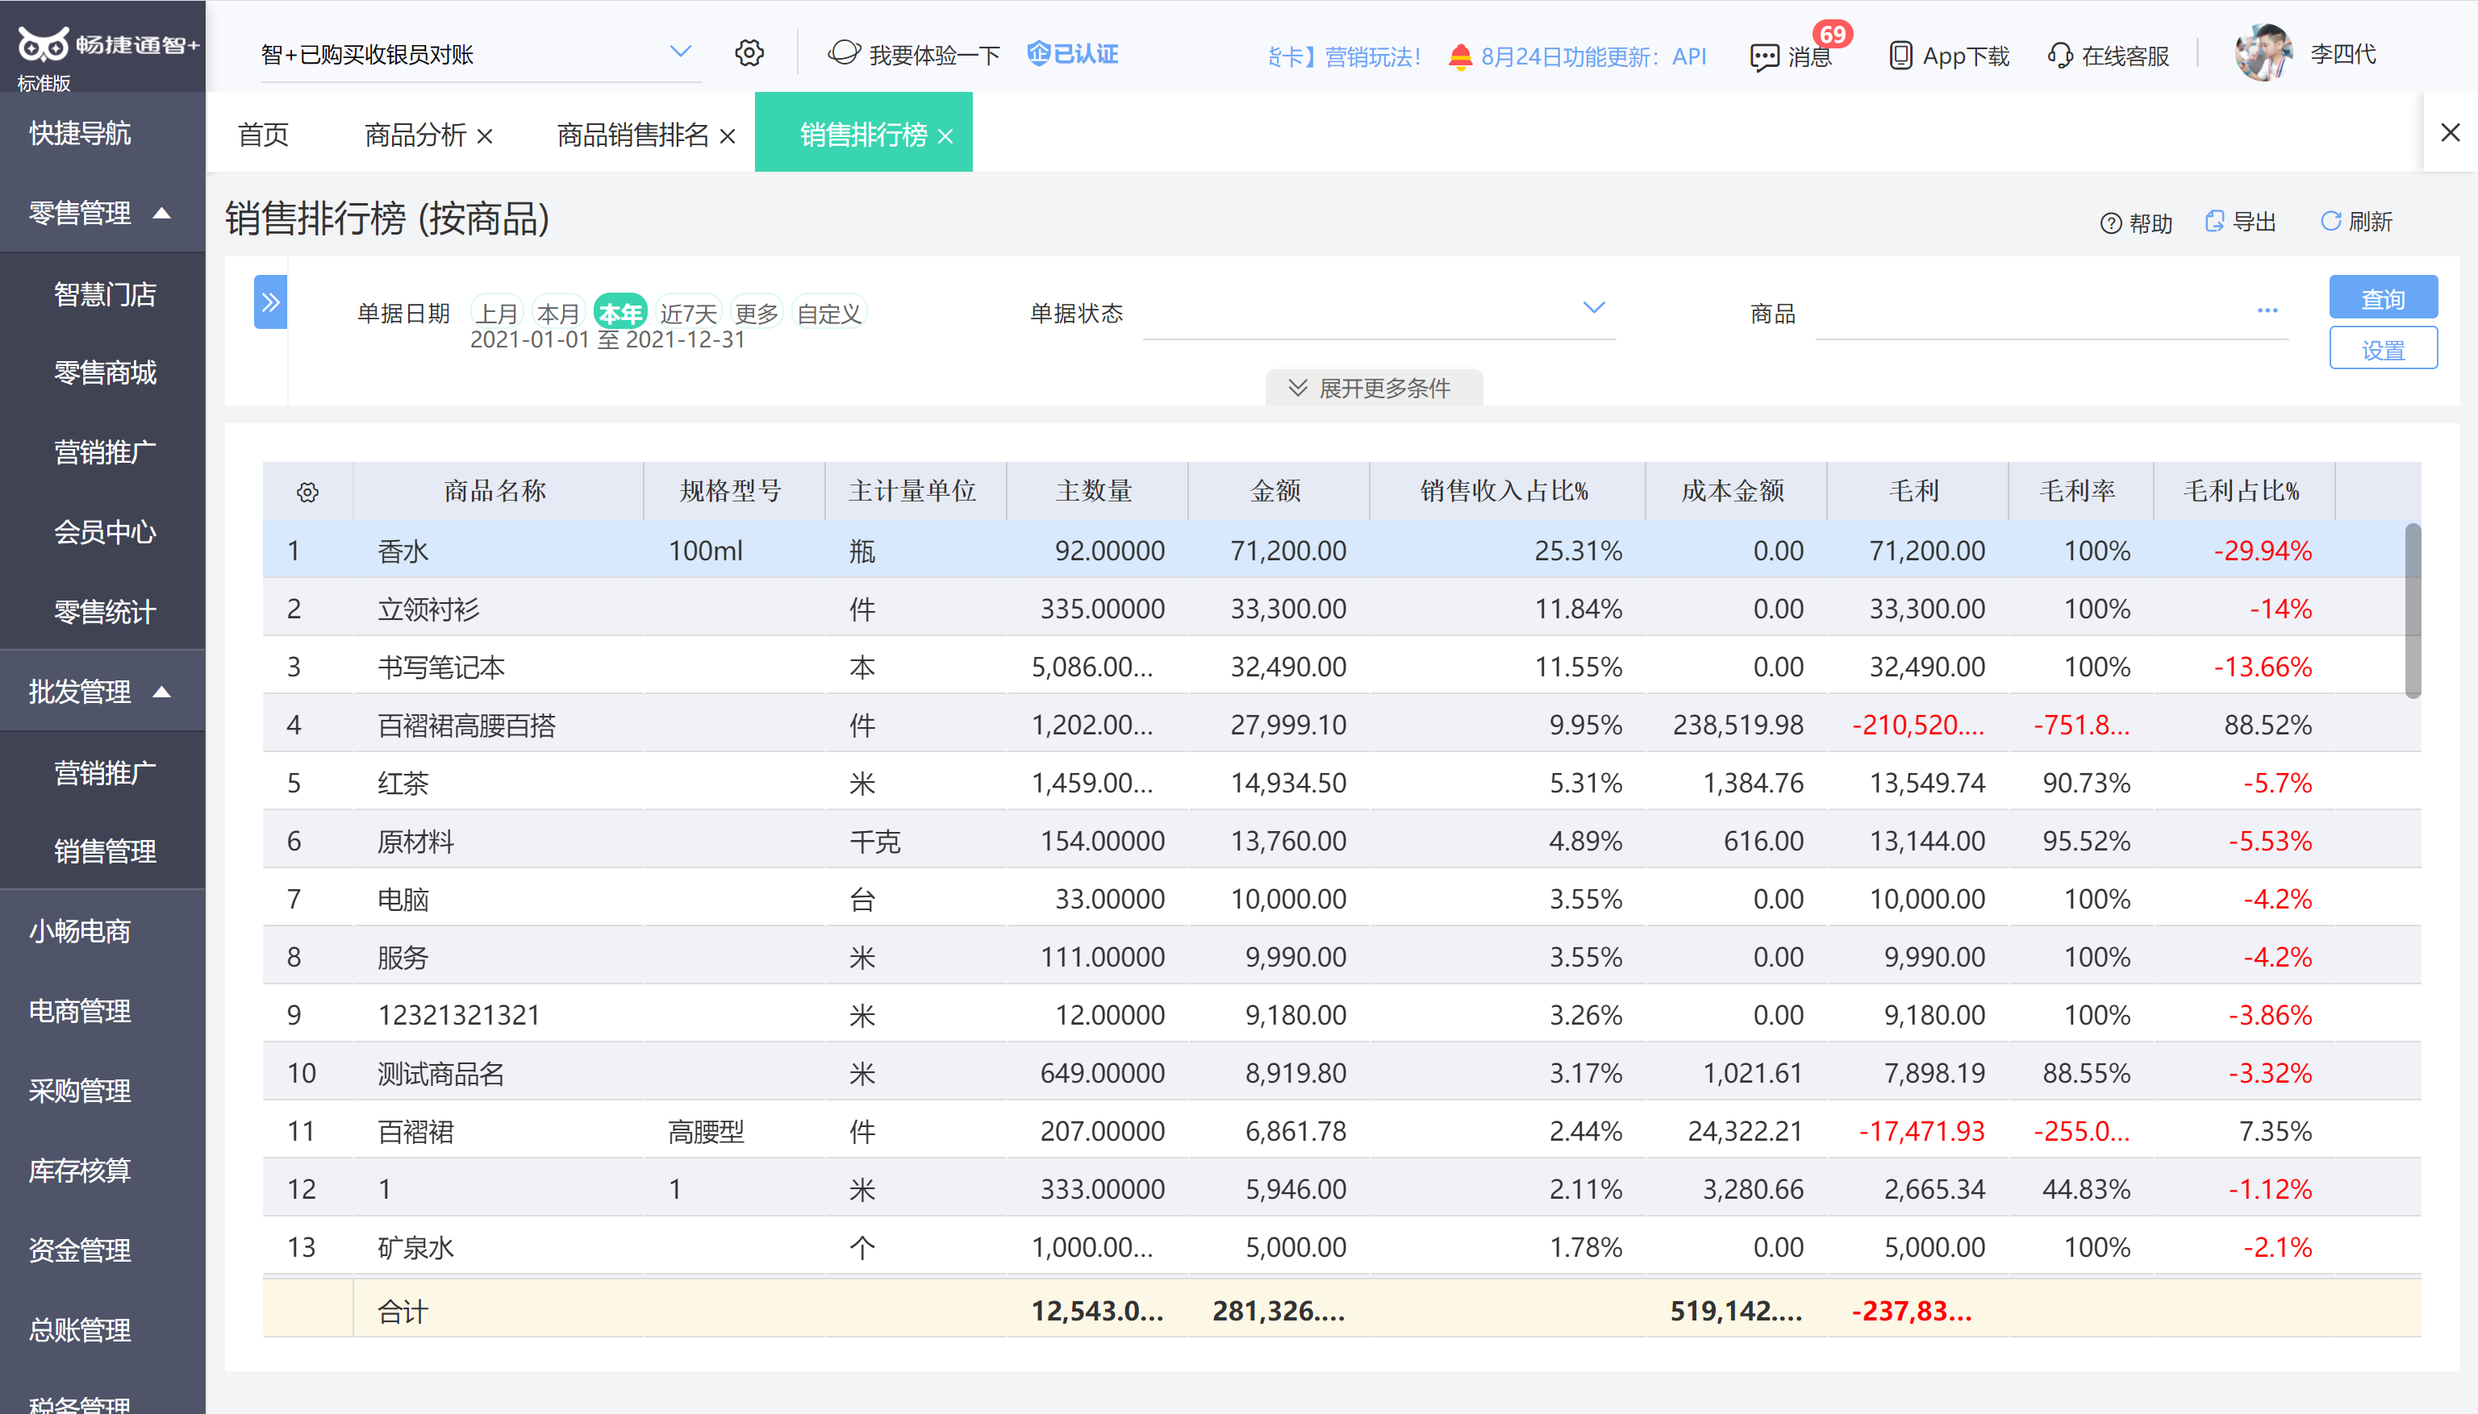2478x1414 pixels.
Task: Click the 查询 query button
Action: (2382, 298)
